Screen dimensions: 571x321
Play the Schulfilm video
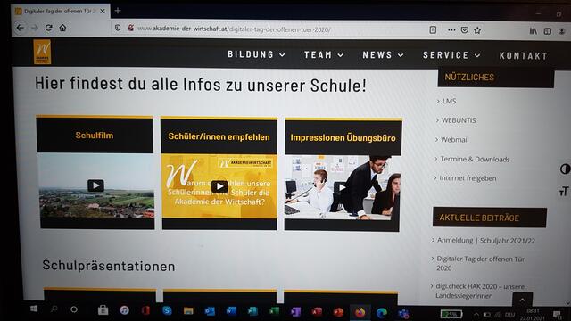[95, 185]
